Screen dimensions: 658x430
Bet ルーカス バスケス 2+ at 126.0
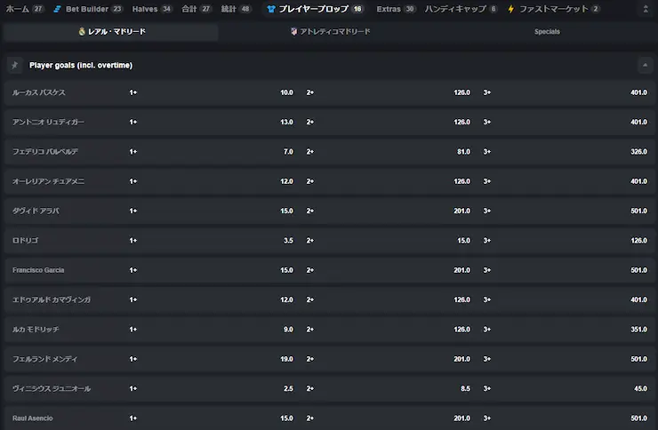(389, 92)
